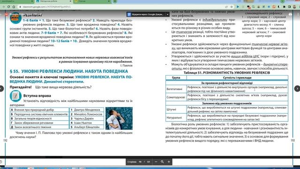
Task: Click the § 55 УМОВНІ РЕФЛЕКСИ ЛЮДИНИ heading
Action: point(69,71)
